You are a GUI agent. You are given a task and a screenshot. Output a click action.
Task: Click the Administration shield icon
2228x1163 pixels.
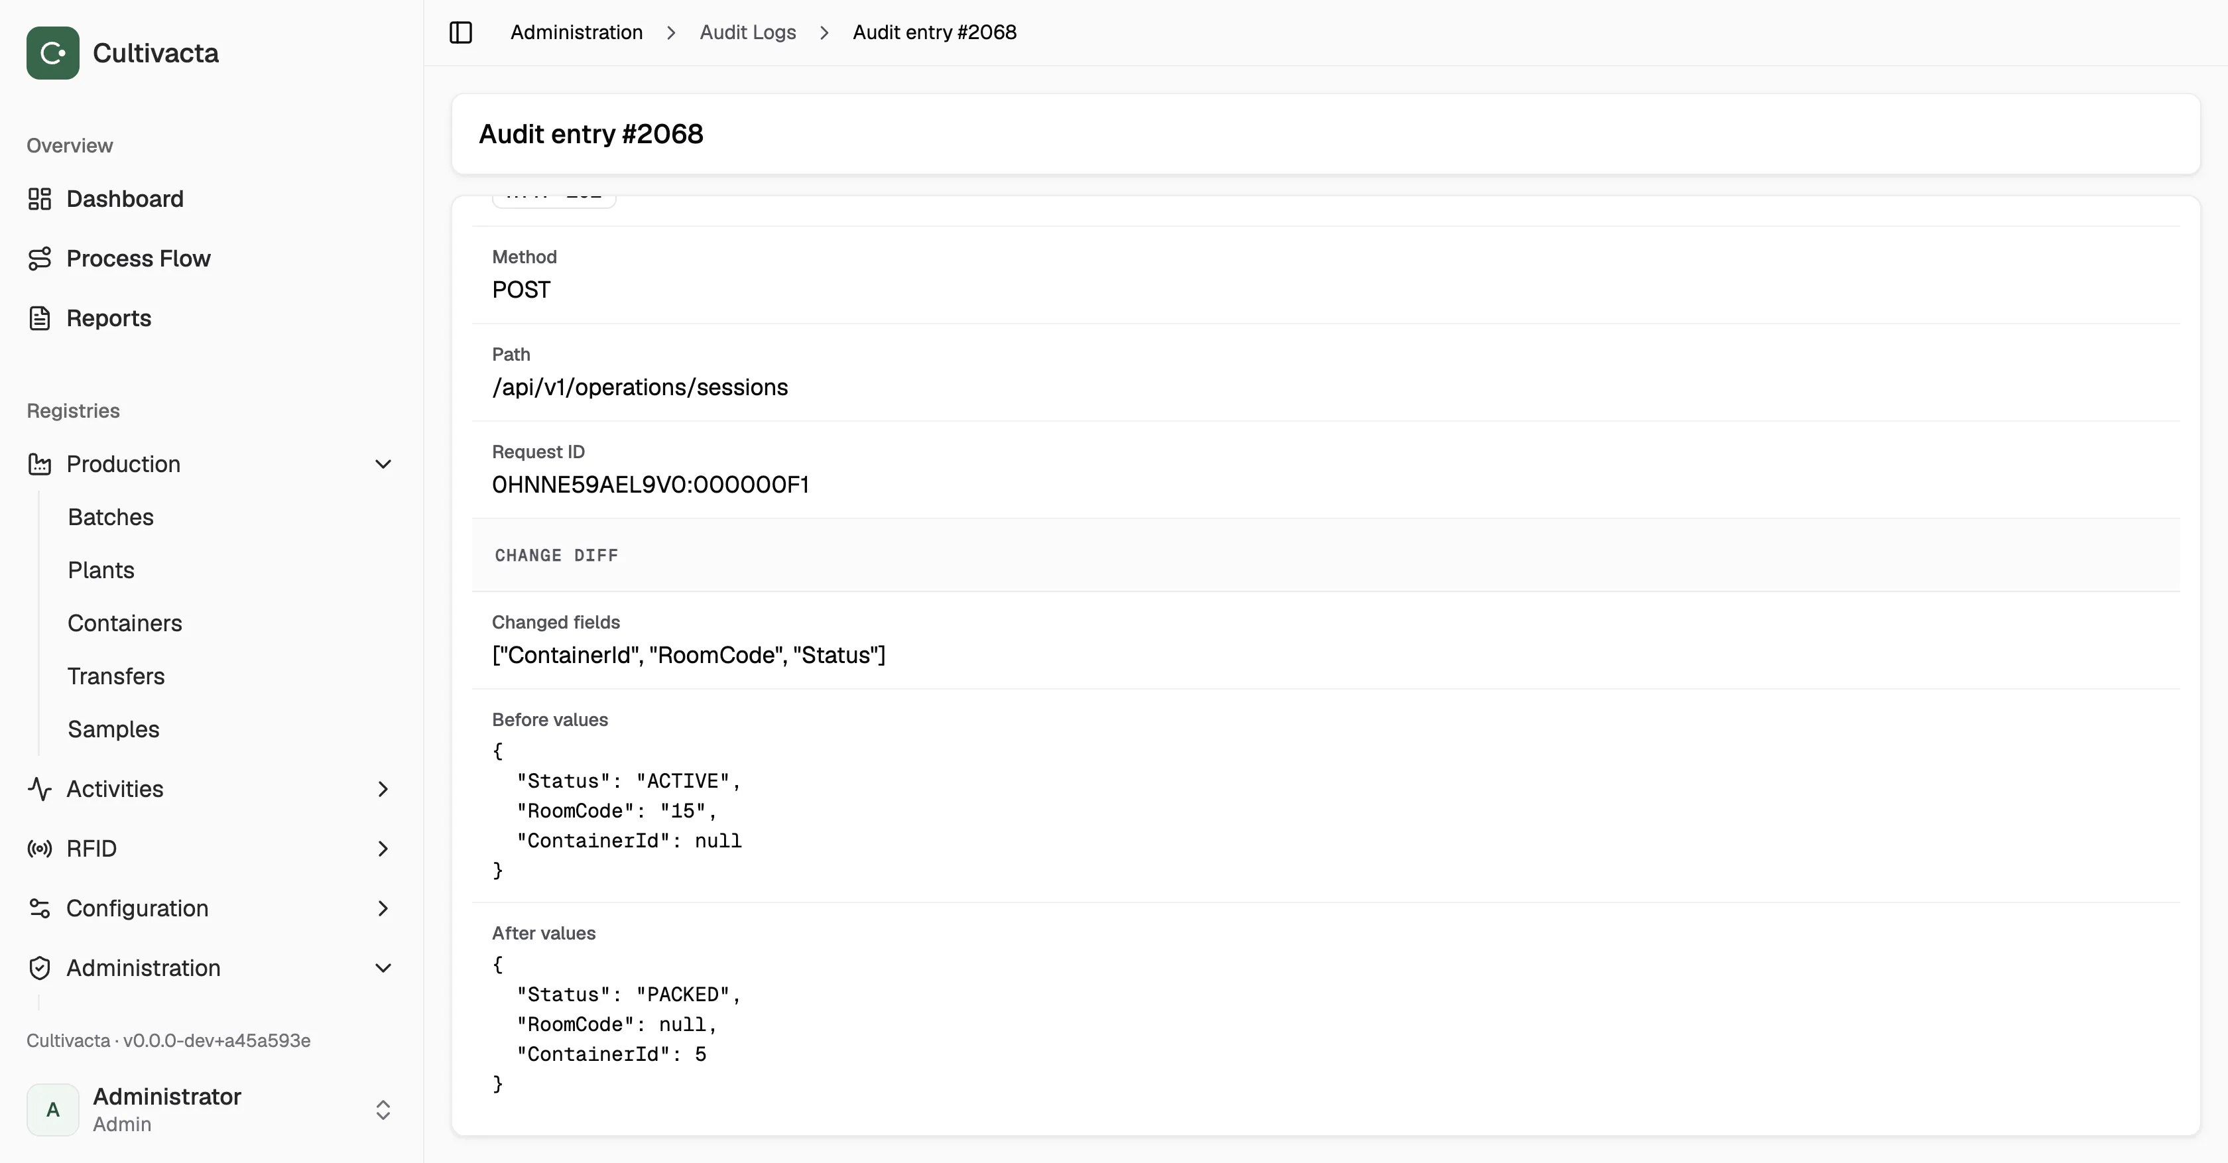point(40,967)
